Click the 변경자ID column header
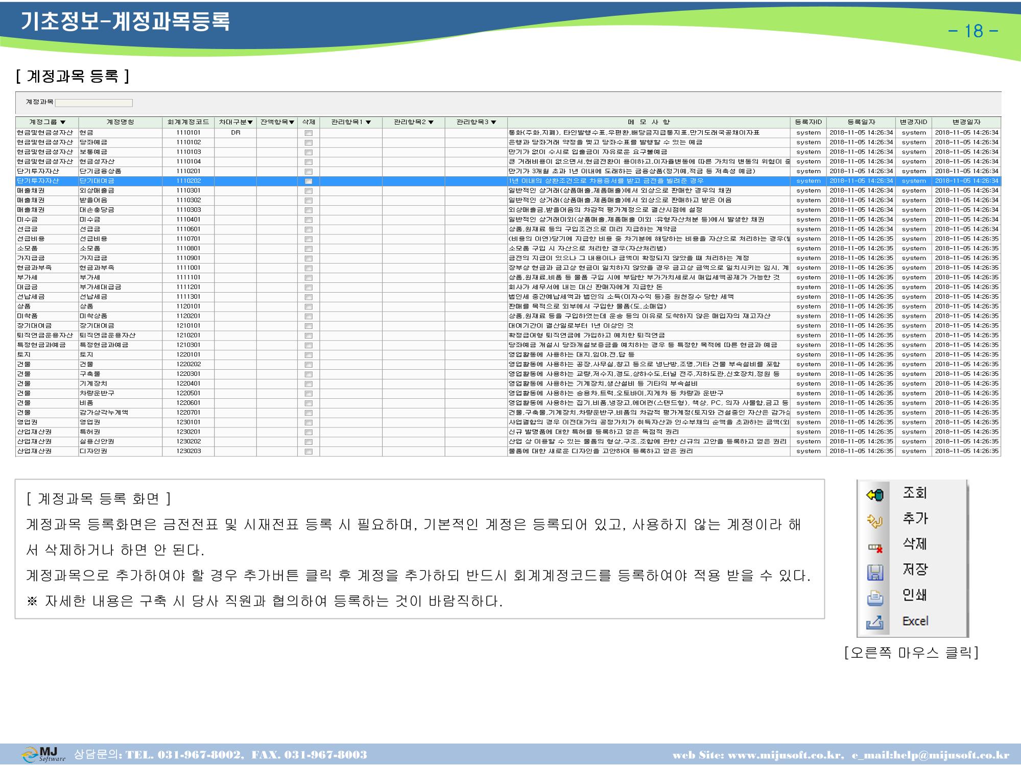Viewport: 1021px width, 766px height. [914, 122]
